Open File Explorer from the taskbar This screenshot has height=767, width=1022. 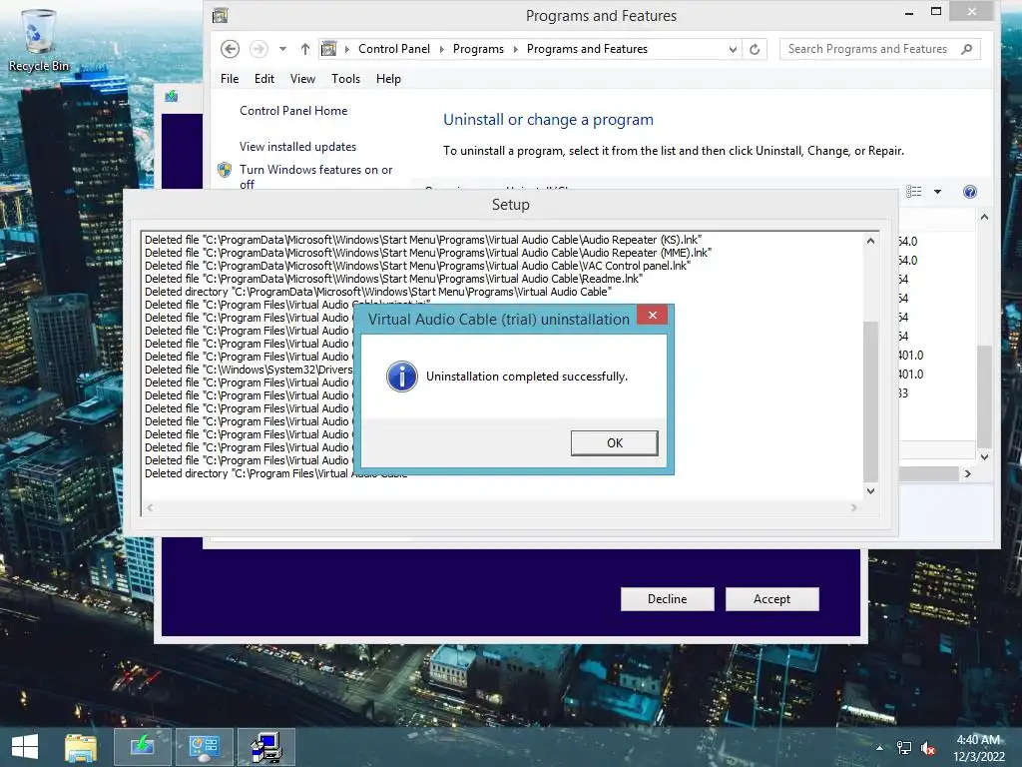click(81, 747)
